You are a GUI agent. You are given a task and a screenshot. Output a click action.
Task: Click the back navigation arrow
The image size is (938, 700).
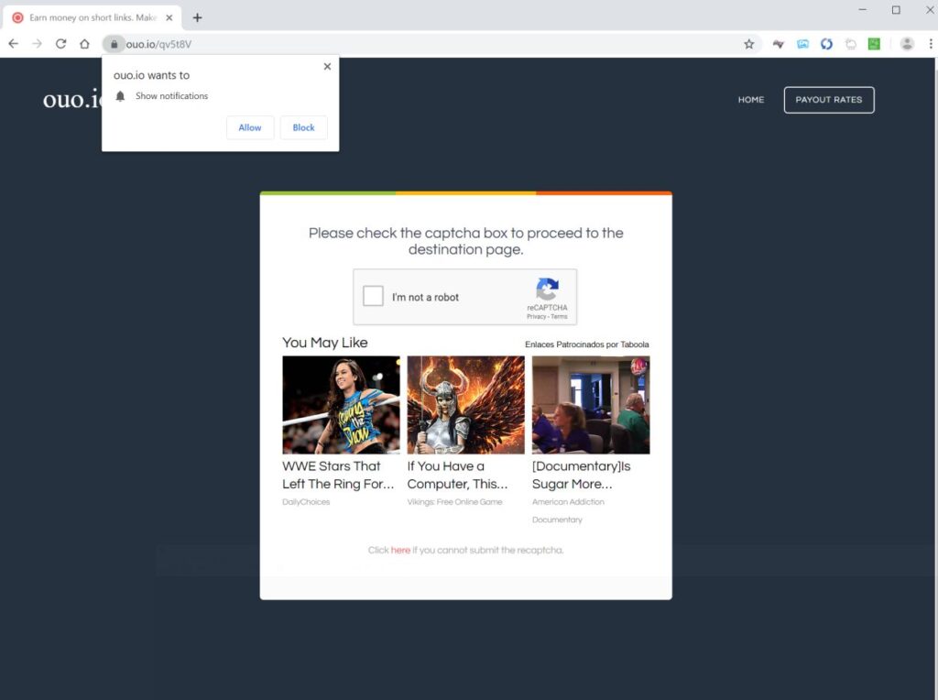(12, 43)
